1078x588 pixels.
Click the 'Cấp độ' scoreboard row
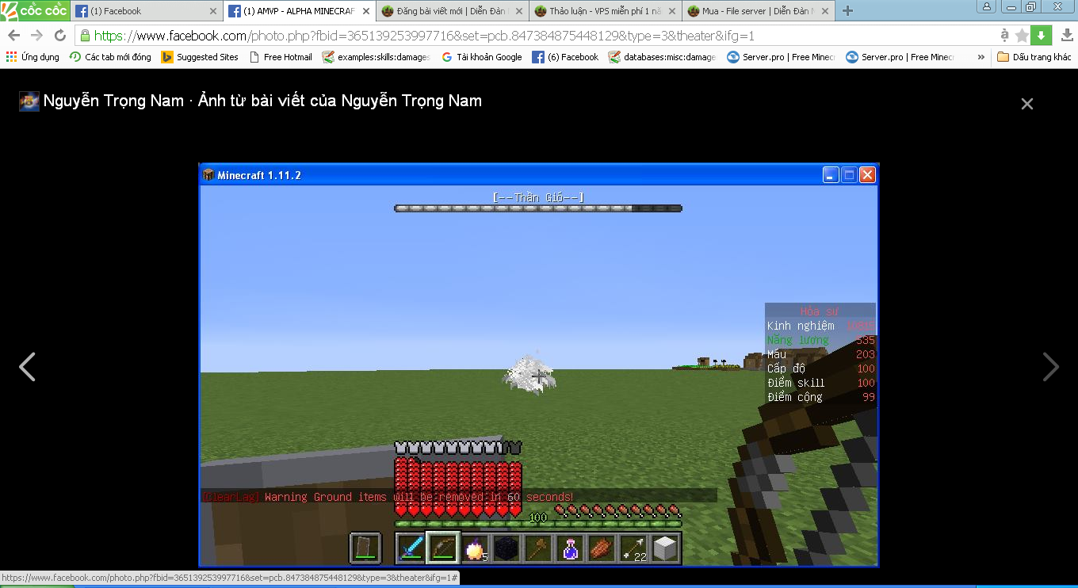820,368
